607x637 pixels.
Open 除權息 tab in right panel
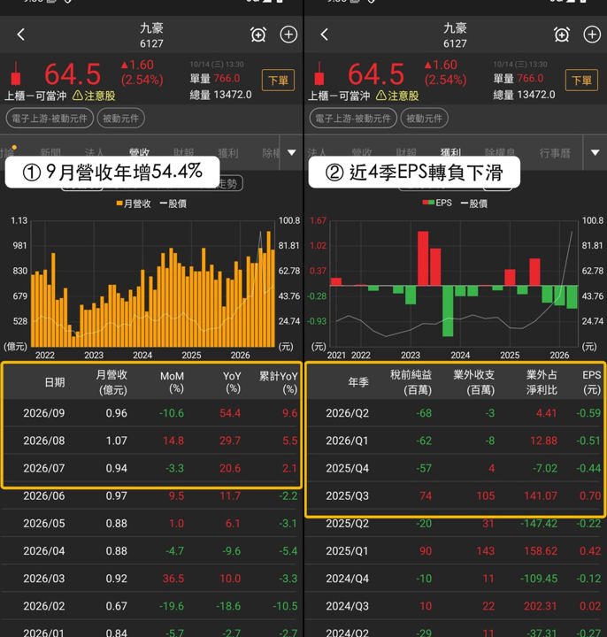pos(500,153)
